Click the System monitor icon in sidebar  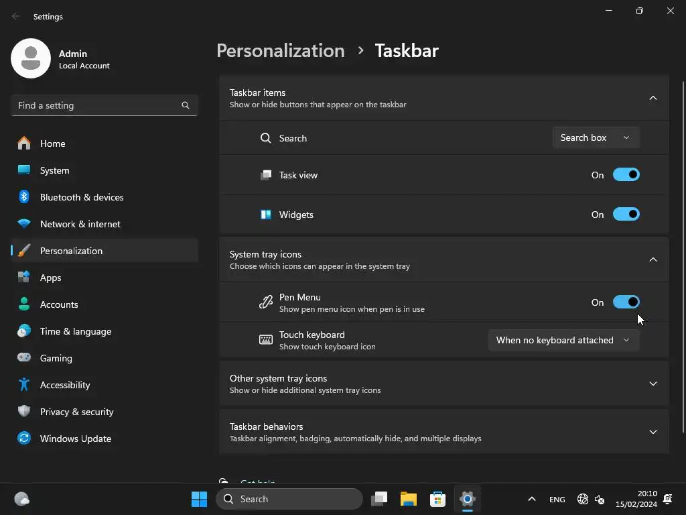24,170
